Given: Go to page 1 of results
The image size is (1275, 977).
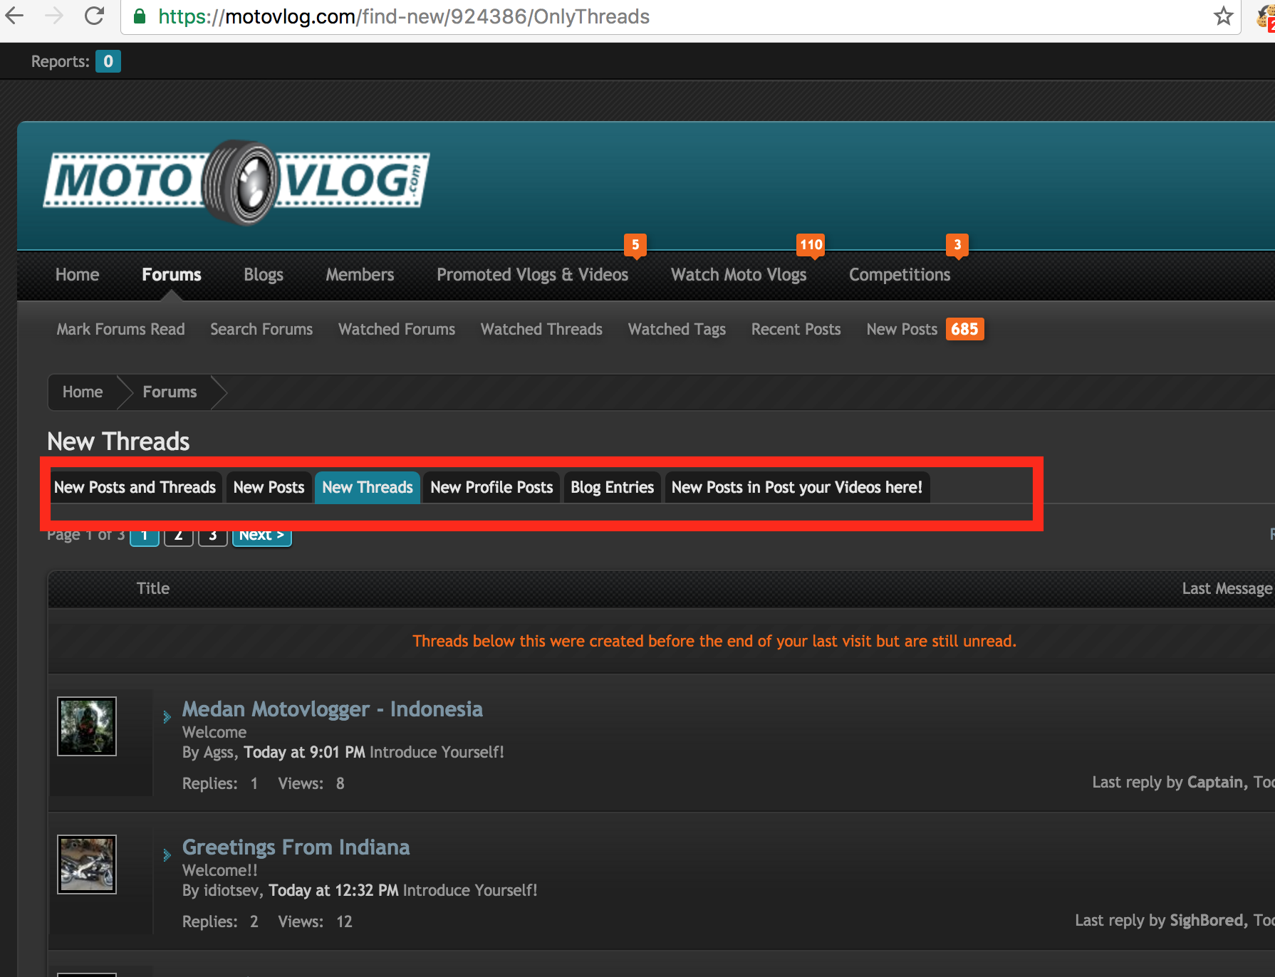Looking at the screenshot, I should (145, 535).
